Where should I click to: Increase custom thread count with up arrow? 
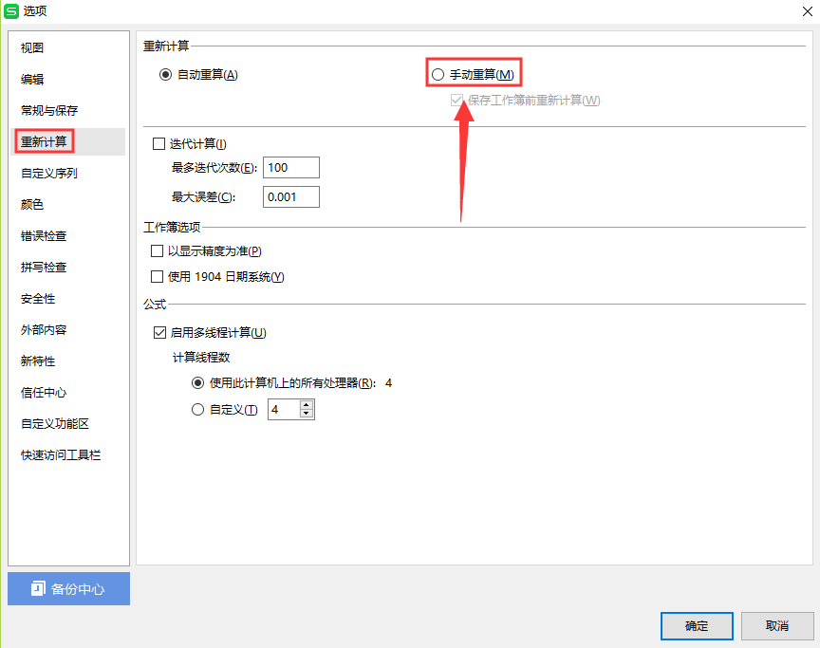[x=307, y=405]
